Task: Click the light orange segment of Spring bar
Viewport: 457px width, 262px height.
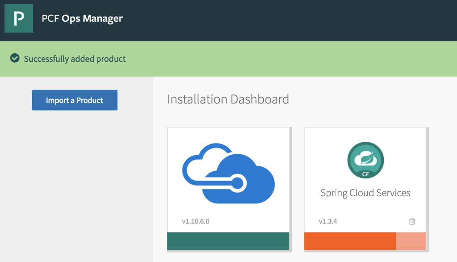Action: click(x=411, y=241)
